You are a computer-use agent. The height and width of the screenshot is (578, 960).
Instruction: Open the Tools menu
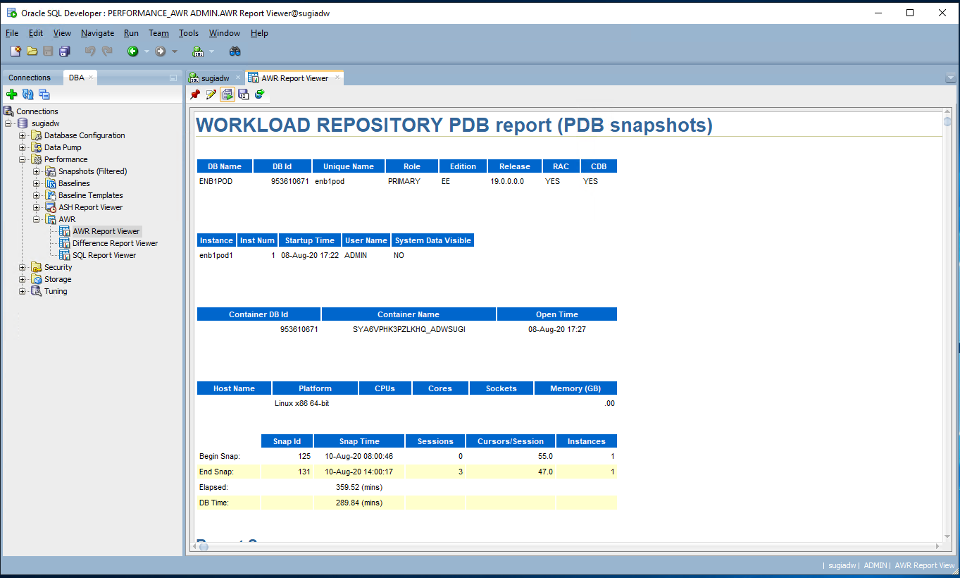coord(189,33)
